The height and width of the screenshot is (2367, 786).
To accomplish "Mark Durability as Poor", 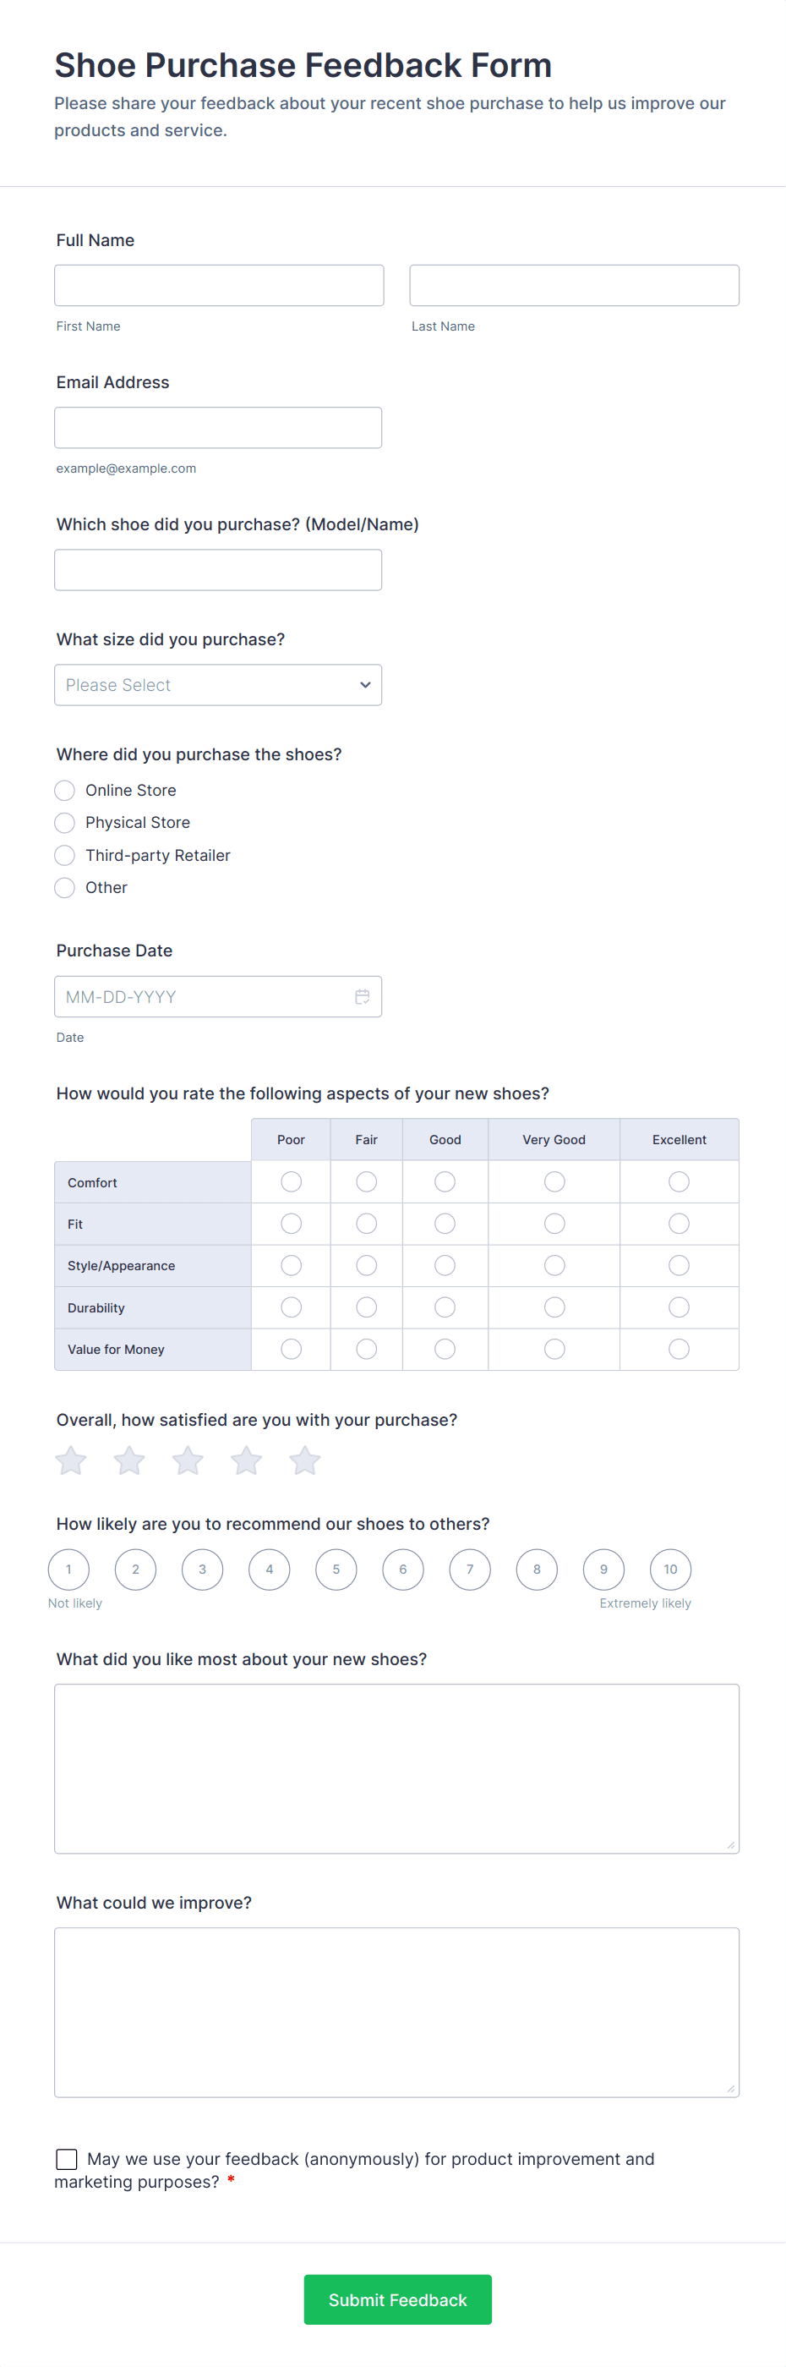I will point(291,1307).
